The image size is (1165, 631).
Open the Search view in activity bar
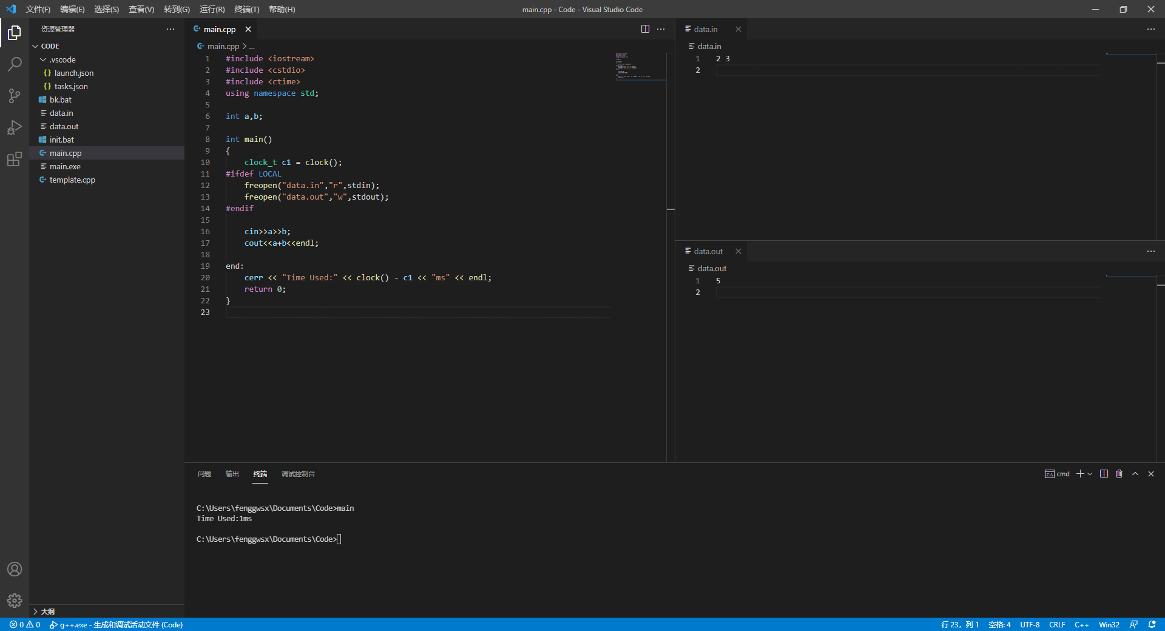click(15, 64)
